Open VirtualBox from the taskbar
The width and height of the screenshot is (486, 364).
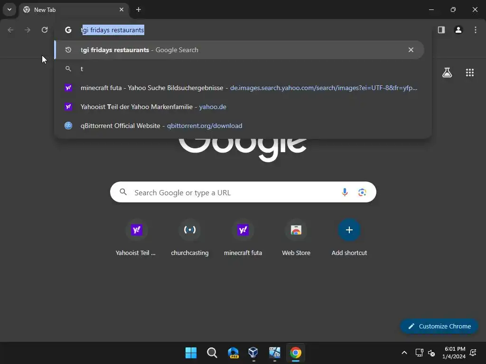click(x=253, y=353)
